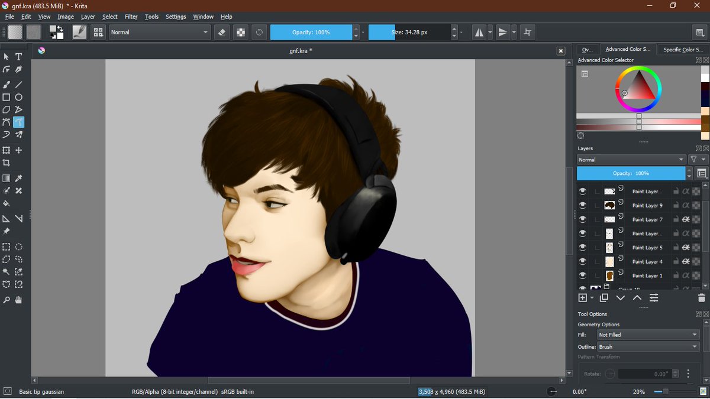Activate the Move tool
This screenshot has width=710, height=399.
19,150
